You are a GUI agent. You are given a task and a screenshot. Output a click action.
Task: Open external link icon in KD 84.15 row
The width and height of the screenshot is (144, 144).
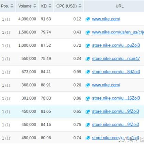88,125
